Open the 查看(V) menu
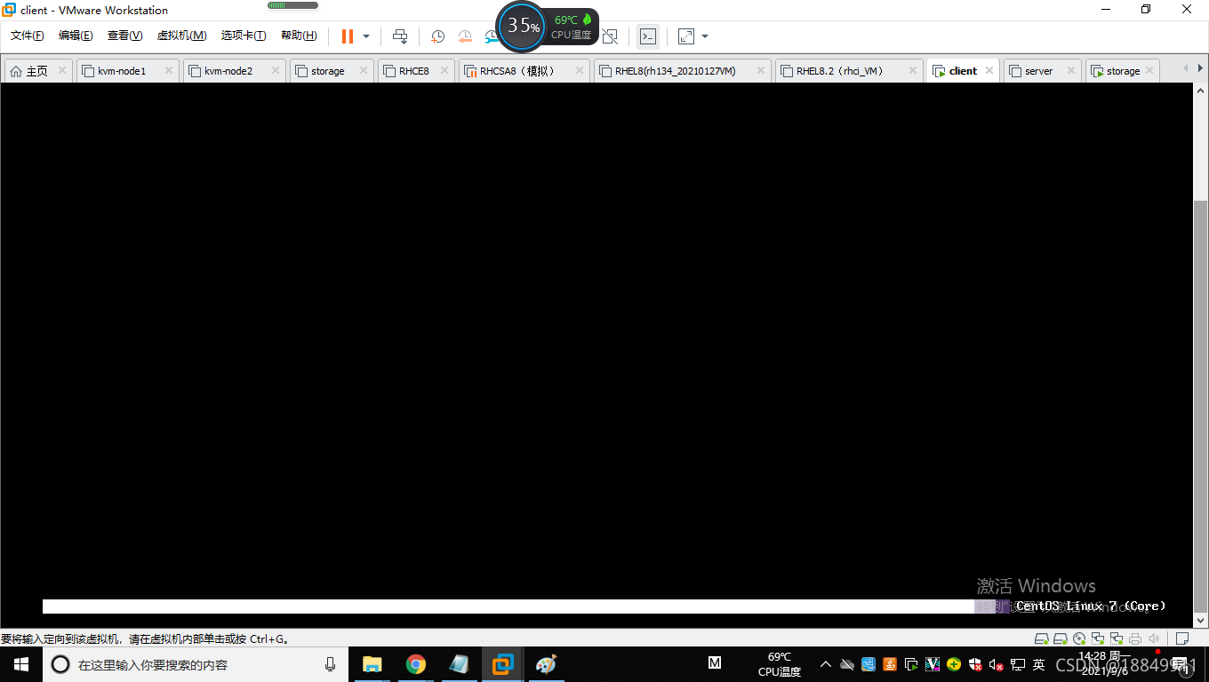The image size is (1209, 682). pos(124,36)
